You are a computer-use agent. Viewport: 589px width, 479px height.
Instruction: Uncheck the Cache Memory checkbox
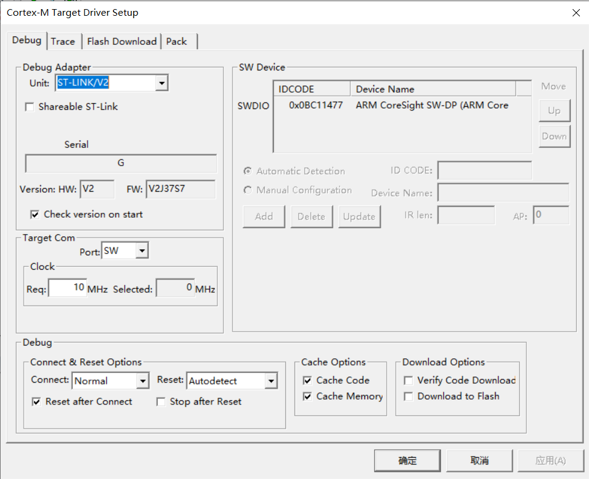pos(307,397)
